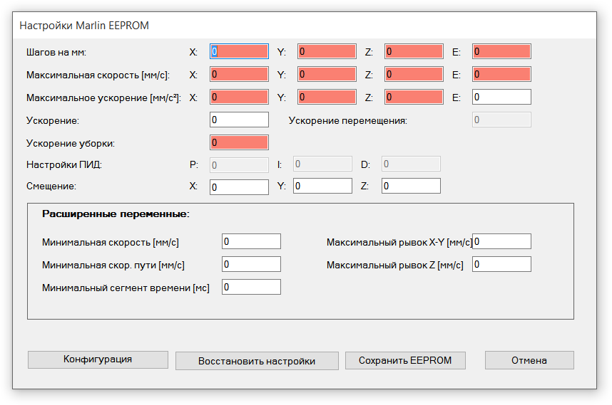Click Сохранить EEPROM button

pos(405,360)
